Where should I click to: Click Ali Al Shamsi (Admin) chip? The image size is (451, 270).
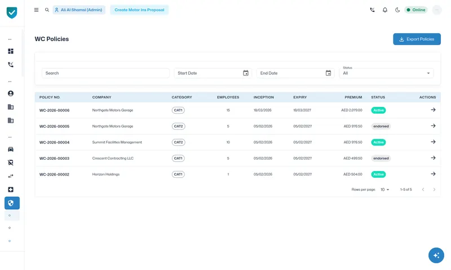(x=79, y=10)
